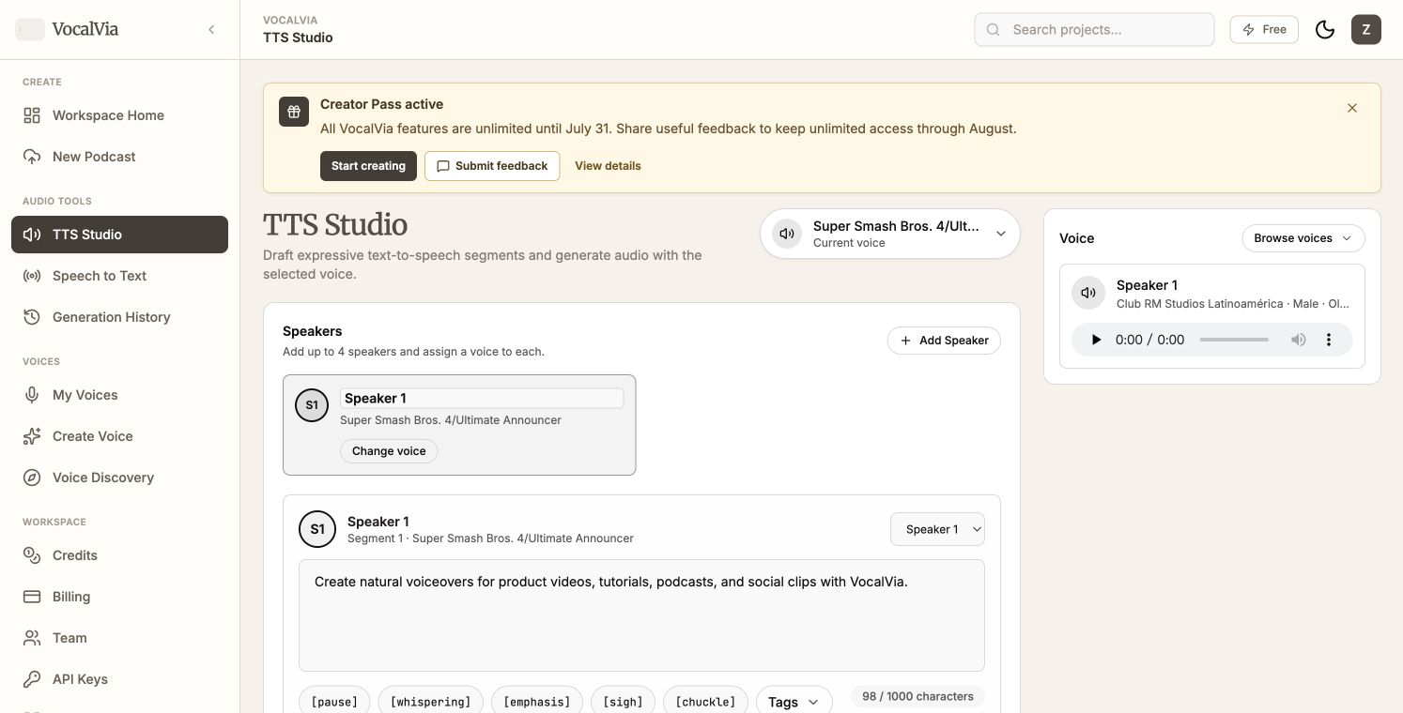Click the Create Voice sparkle icon
Image resolution: width=1403 pixels, height=713 pixels.
32,436
